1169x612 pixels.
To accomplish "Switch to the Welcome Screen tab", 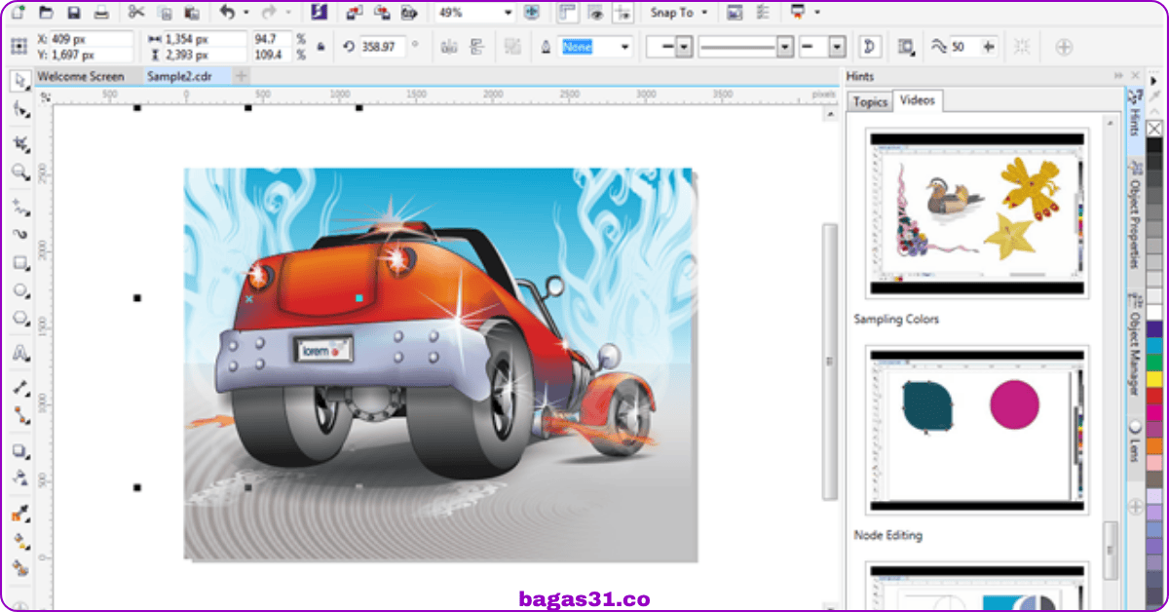I will (x=81, y=76).
